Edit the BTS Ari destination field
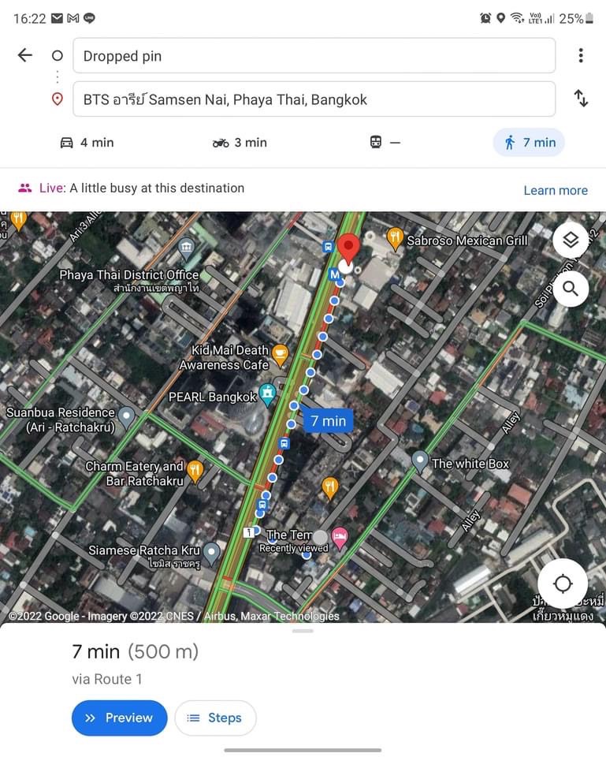The image size is (606, 757). [314, 99]
